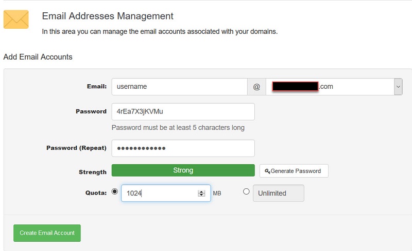
Task: Click the Password (Repeat) label
Action: point(76,148)
